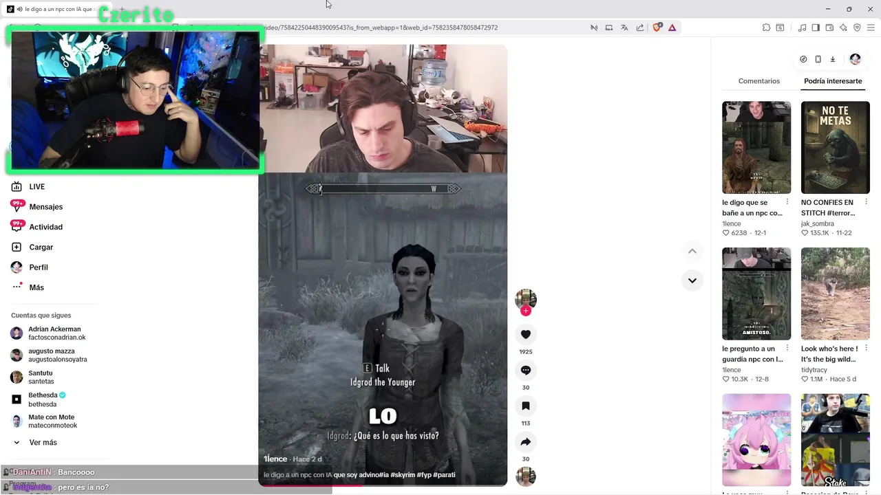Save video with bookmark icon
The height and width of the screenshot is (495, 881).
(526, 406)
